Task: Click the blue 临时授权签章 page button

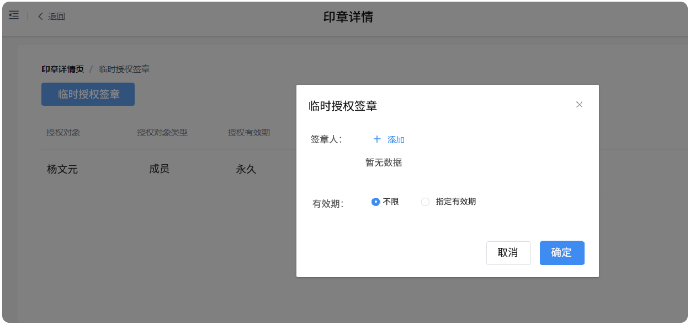Action: pyautogui.click(x=88, y=94)
